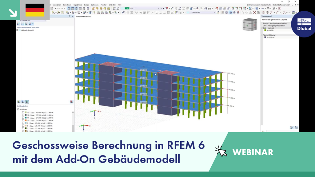Select the Aktuelle Ansicht radio button
Viewport: 315px width, 177px height.
(17, 30)
